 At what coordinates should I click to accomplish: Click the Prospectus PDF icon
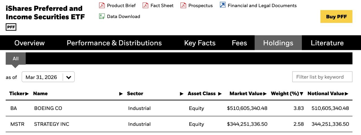click(x=183, y=5)
